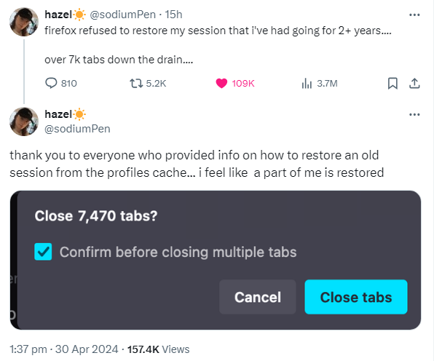Click the 1:37 pm 30 Apr 2024 timestamp
The image size is (434, 361).
[64, 349]
